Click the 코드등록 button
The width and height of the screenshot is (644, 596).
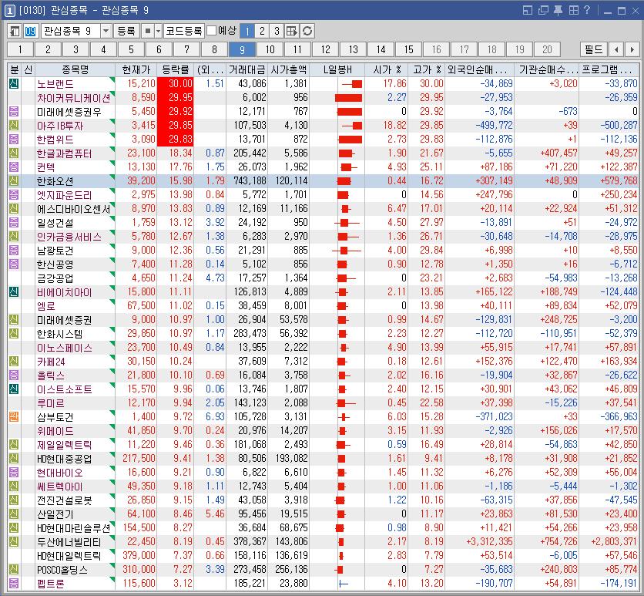pos(184,31)
